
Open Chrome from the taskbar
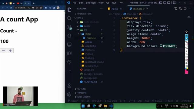tap(100, 106)
